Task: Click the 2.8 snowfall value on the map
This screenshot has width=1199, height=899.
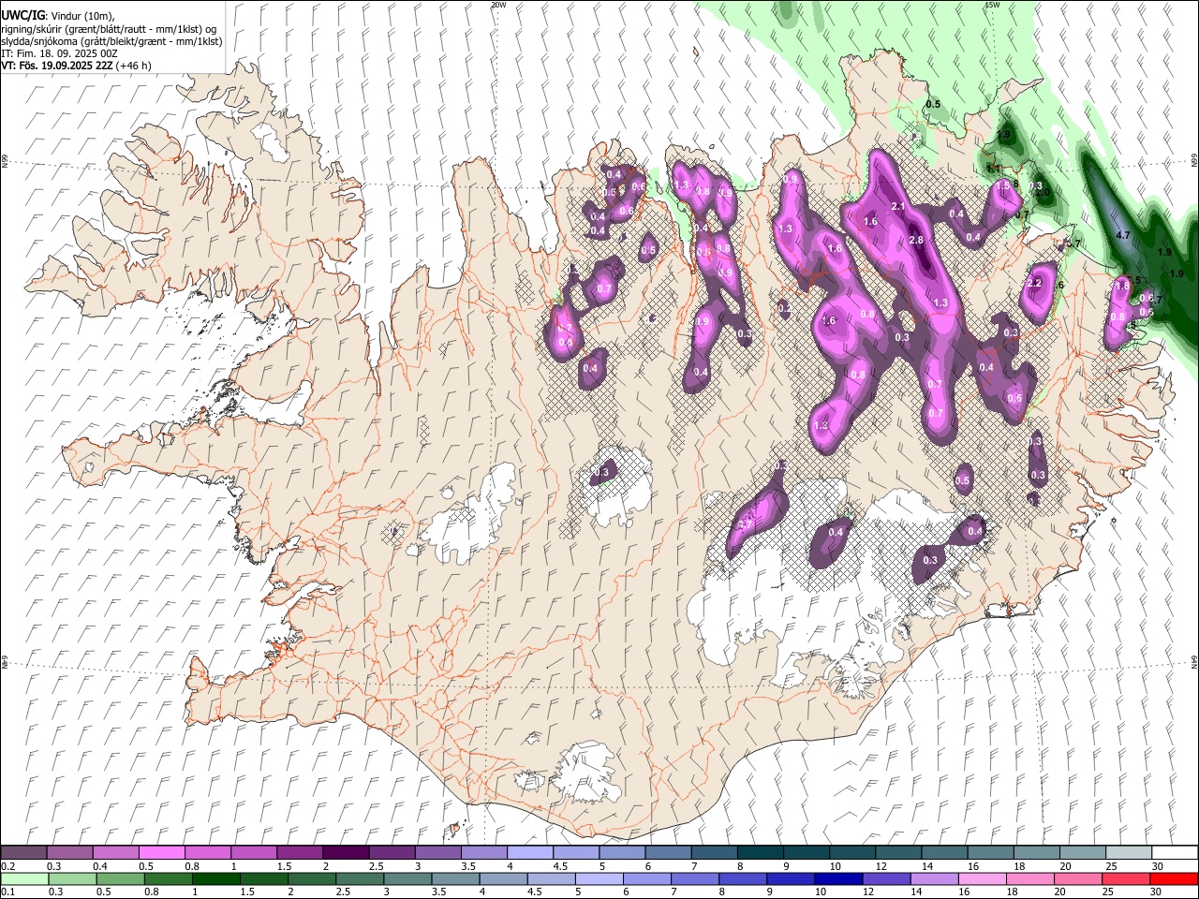Action: click(917, 241)
